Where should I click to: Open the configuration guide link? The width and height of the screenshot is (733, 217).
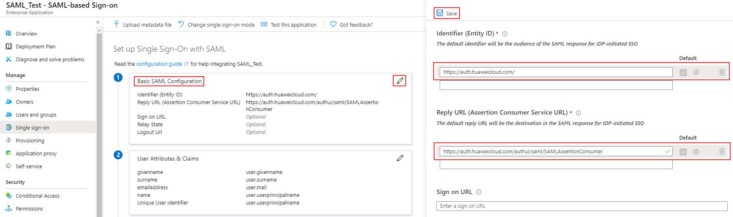[x=159, y=64]
